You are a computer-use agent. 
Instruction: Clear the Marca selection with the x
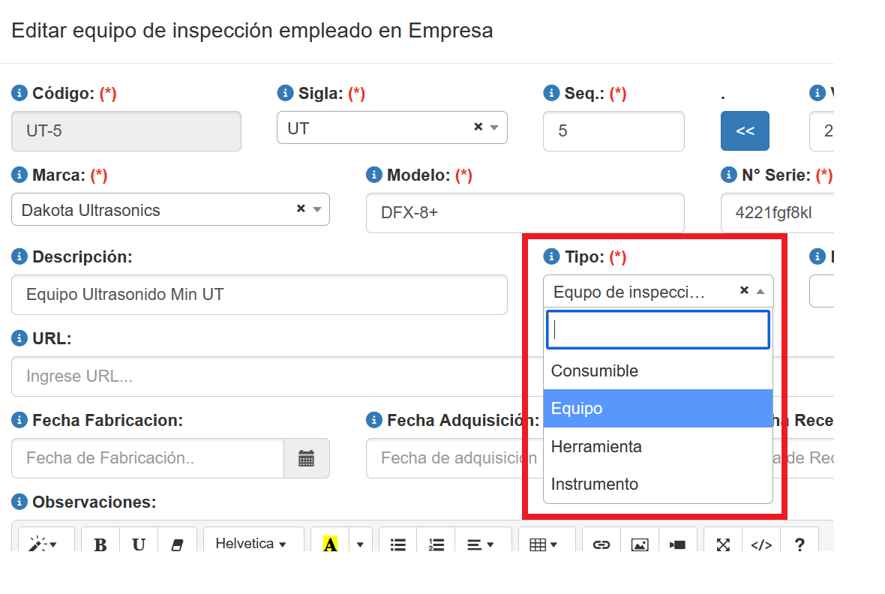click(301, 209)
